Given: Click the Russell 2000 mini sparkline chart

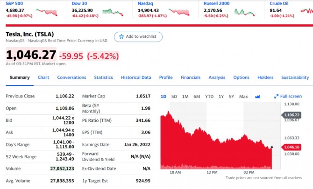Looking at the screenshot, I should coord(244,12).
